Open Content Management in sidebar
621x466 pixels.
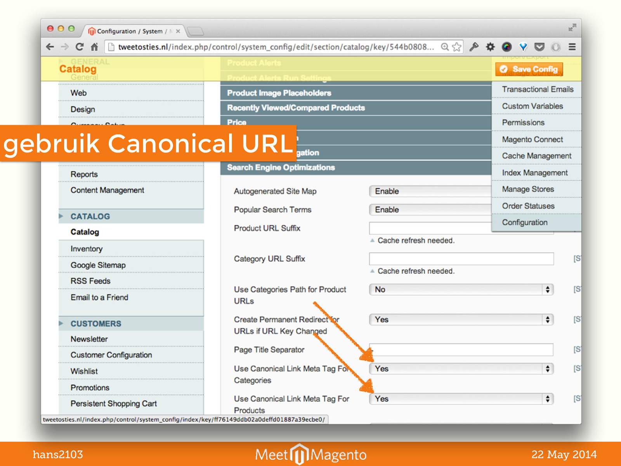[131, 190]
